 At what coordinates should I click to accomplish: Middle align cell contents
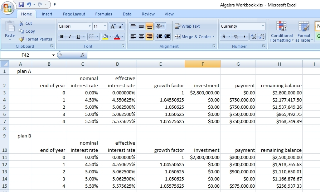tap(141, 26)
